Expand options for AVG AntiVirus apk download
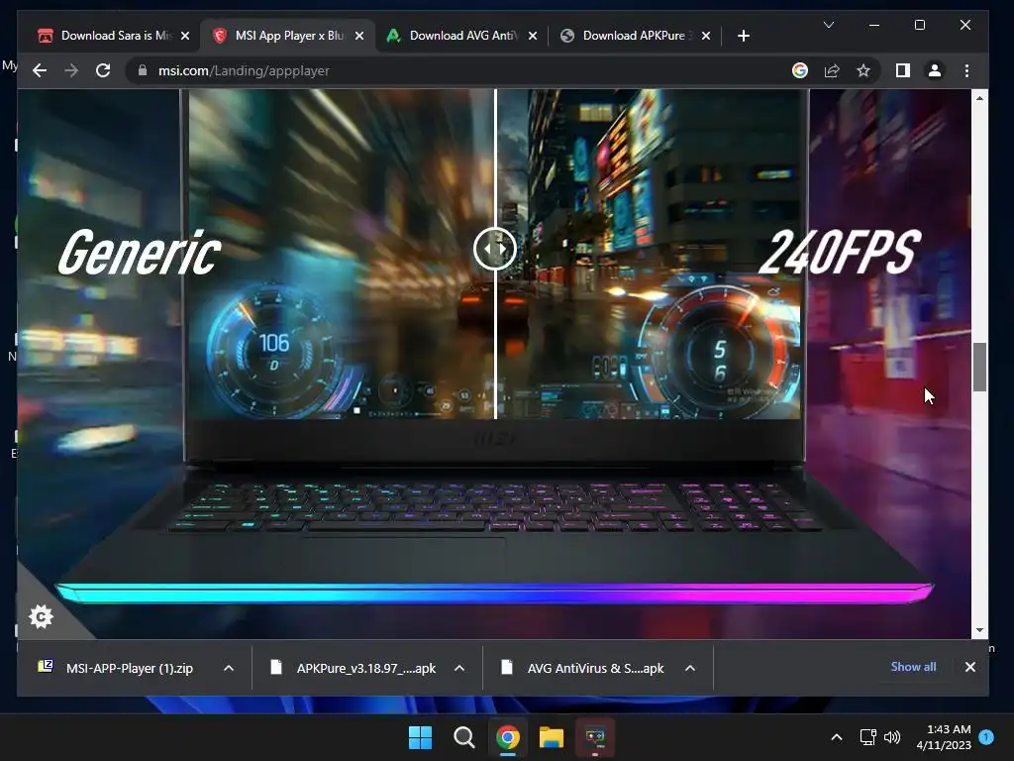The width and height of the screenshot is (1014, 761). 690,668
